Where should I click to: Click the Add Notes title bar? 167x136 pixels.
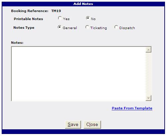[83, 4]
